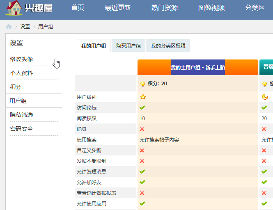Click 我的主用户组 - 新手上路 header
This screenshot has height=210, width=273.
pyautogui.click(x=198, y=67)
